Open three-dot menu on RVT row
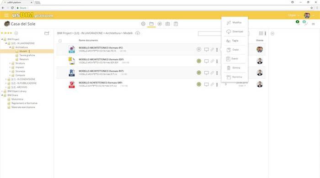The width and height of the screenshot is (320, 178). (217, 73)
